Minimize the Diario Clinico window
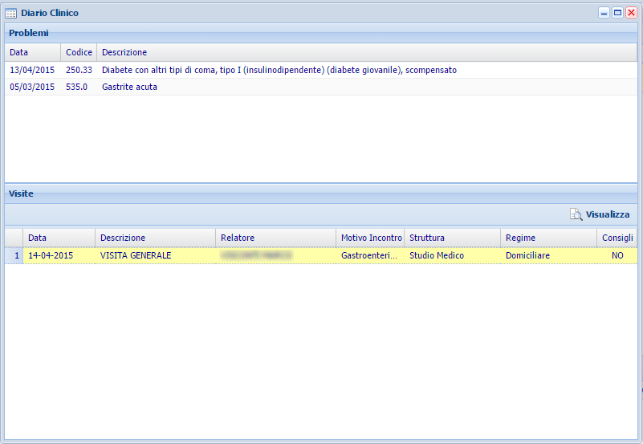 point(604,13)
